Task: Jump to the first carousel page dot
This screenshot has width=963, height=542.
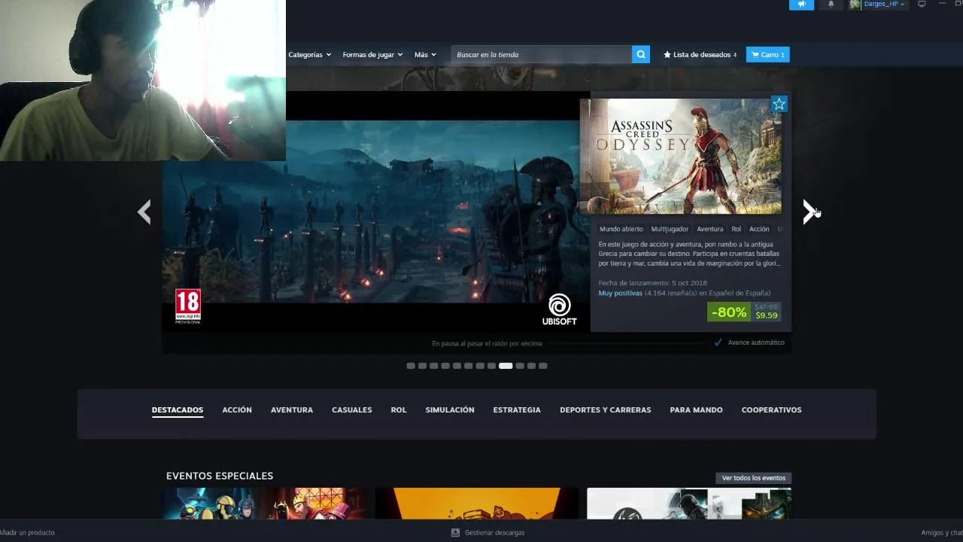Action: [x=411, y=366]
